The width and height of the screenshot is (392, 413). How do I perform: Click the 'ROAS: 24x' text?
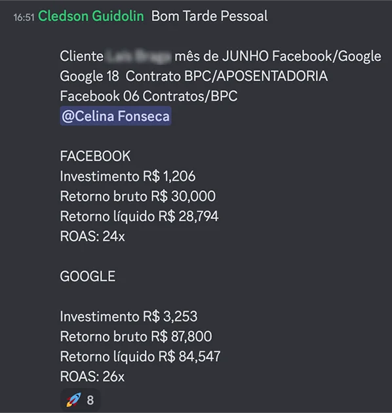(x=92, y=236)
